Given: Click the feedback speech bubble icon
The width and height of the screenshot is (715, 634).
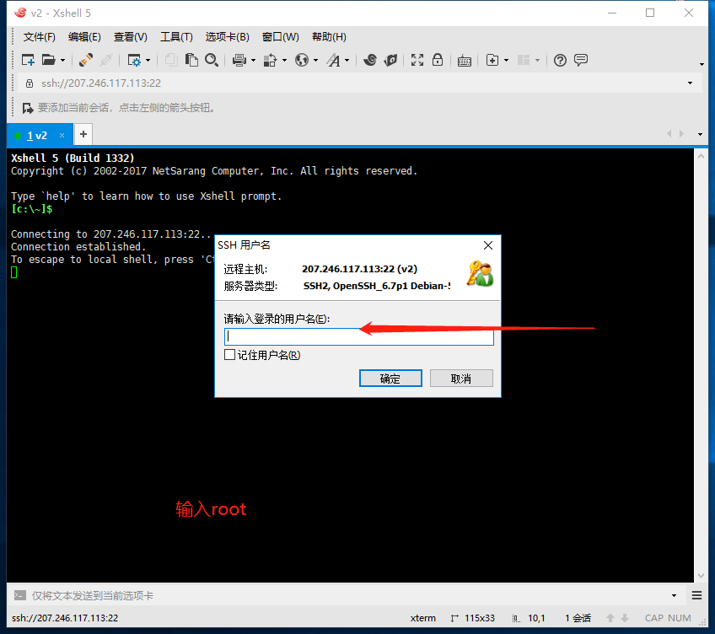Looking at the screenshot, I should click(x=581, y=60).
